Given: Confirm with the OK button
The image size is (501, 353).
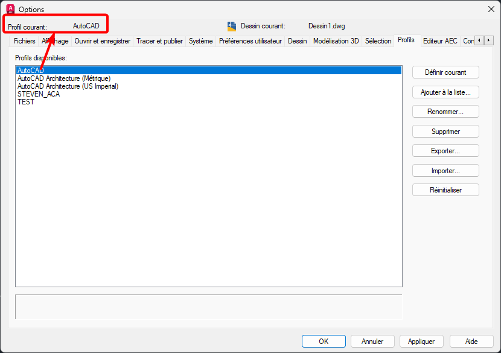Looking at the screenshot, I should (324, 341).
